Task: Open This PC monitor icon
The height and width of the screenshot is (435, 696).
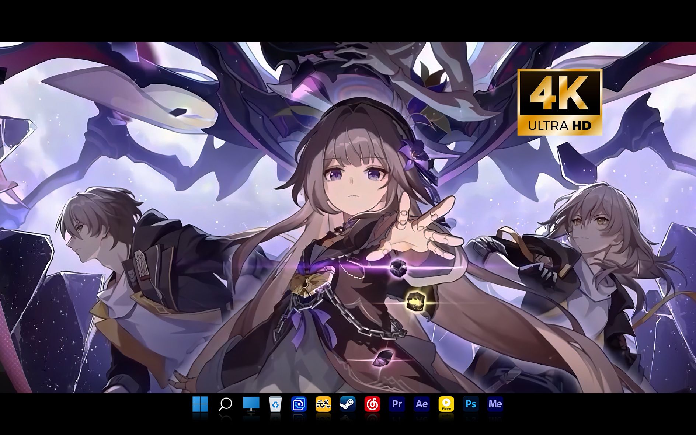Action: (x=251, y=404)
